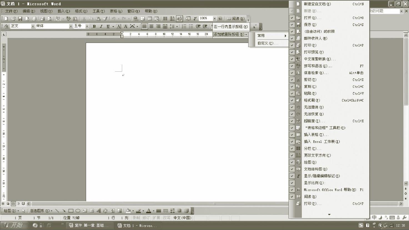Expand more items arrow at list bottom
409x230 pixels.
(x=329, y=215)
